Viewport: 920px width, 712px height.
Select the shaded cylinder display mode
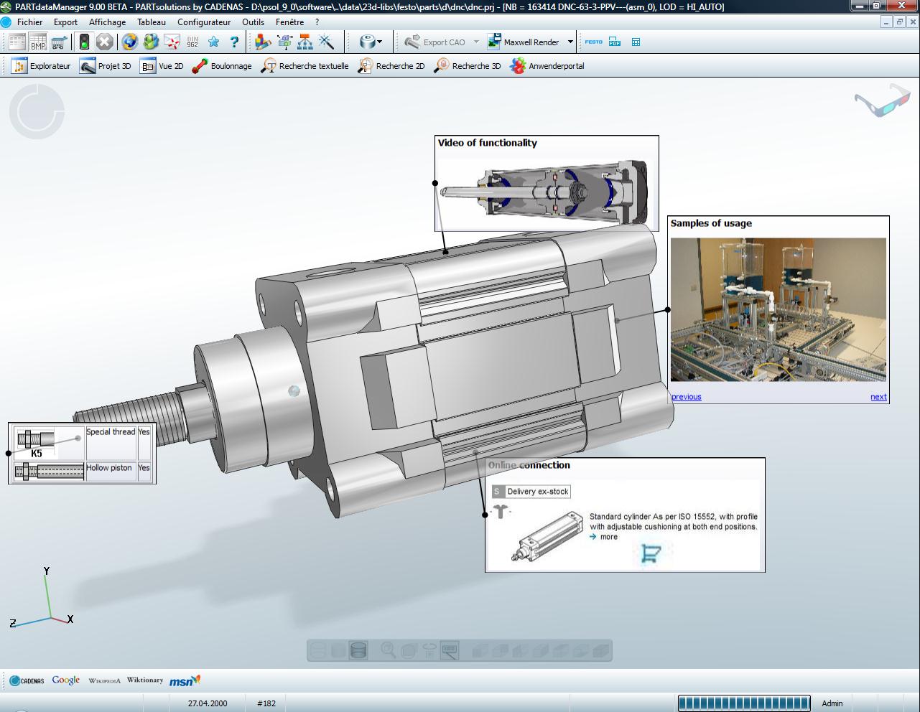click(358, 650)
